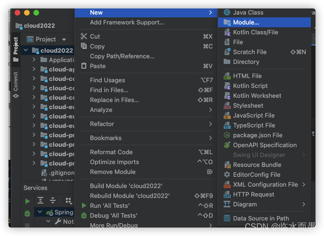Open the Commit tool window tab
This screenshot has width=324, height=236.
pyautogui.click(x=16, y=85)
